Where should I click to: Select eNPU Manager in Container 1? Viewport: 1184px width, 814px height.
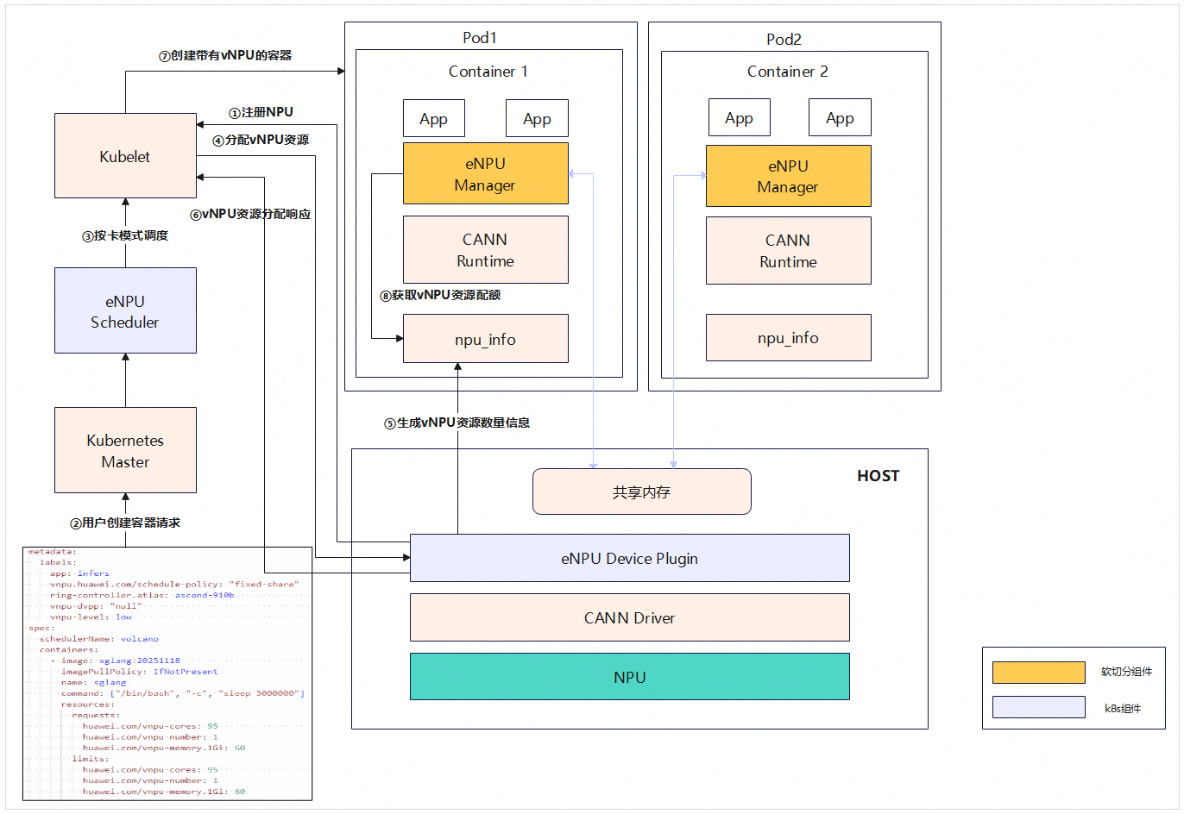[486, 173]
